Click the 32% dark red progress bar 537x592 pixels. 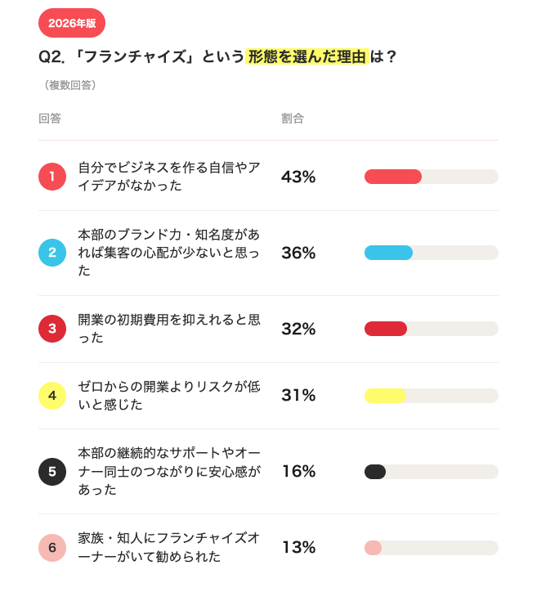432,329
